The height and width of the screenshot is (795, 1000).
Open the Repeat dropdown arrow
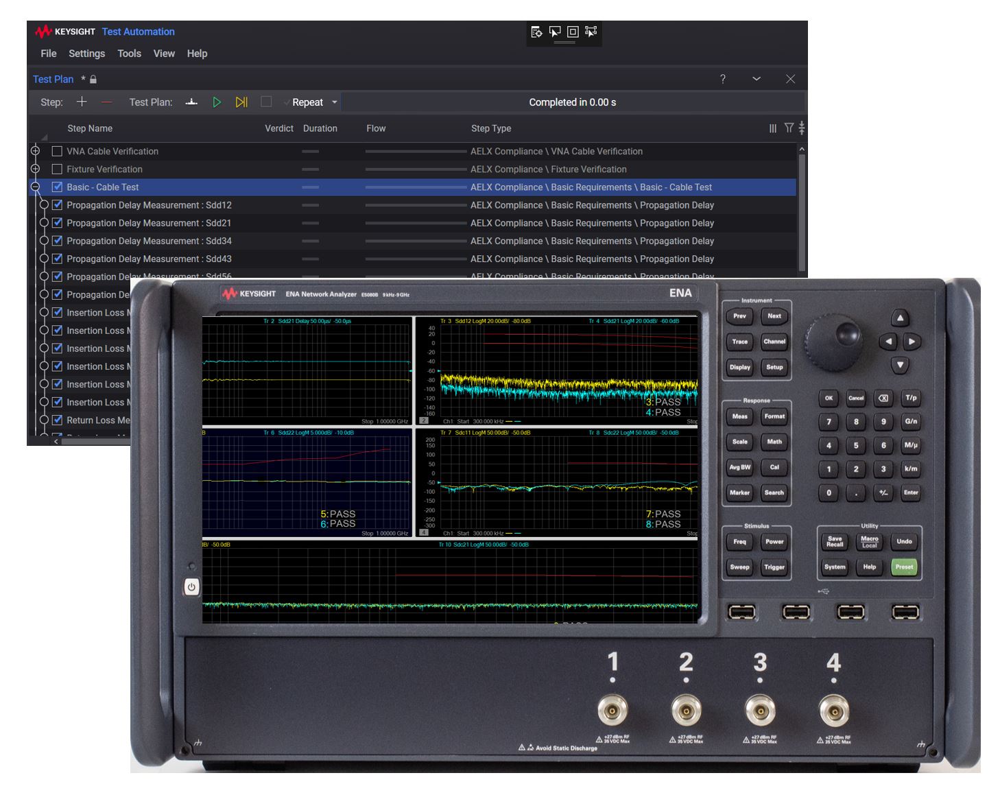[335, 102]
